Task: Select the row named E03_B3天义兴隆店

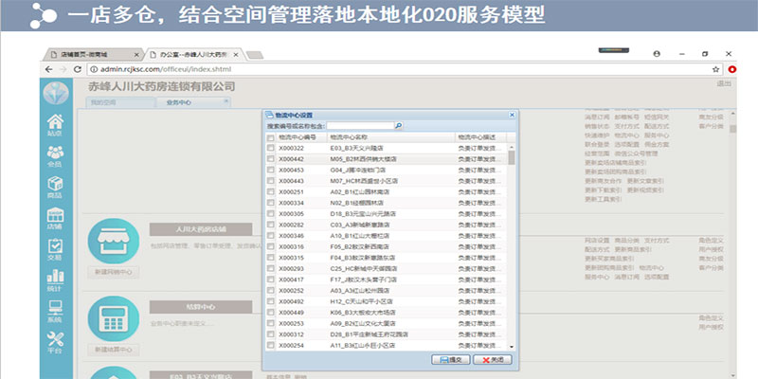Action: pos(387,148)
